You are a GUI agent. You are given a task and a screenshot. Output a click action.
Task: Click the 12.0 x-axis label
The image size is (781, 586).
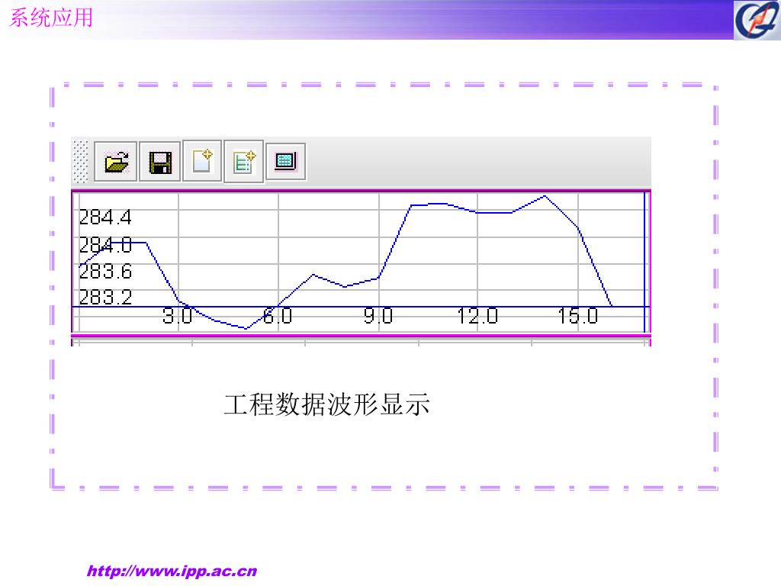477,316
